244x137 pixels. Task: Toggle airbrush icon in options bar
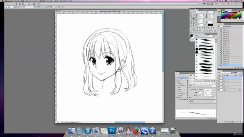point(59,7)
